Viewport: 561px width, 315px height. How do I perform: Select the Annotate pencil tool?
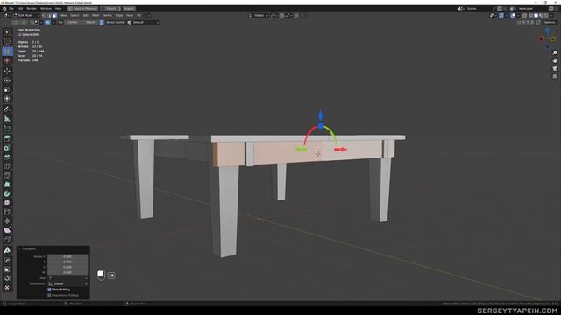[x=7, y=108]
